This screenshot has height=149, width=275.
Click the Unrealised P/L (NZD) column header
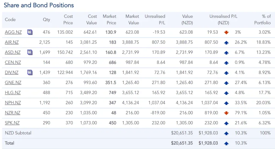click(223, 20)
